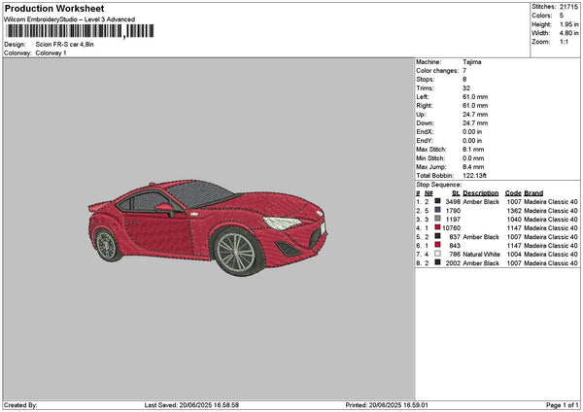Click the Trims value 32
This screenshot has height=412, width=583.
click(x=466, y=88)
